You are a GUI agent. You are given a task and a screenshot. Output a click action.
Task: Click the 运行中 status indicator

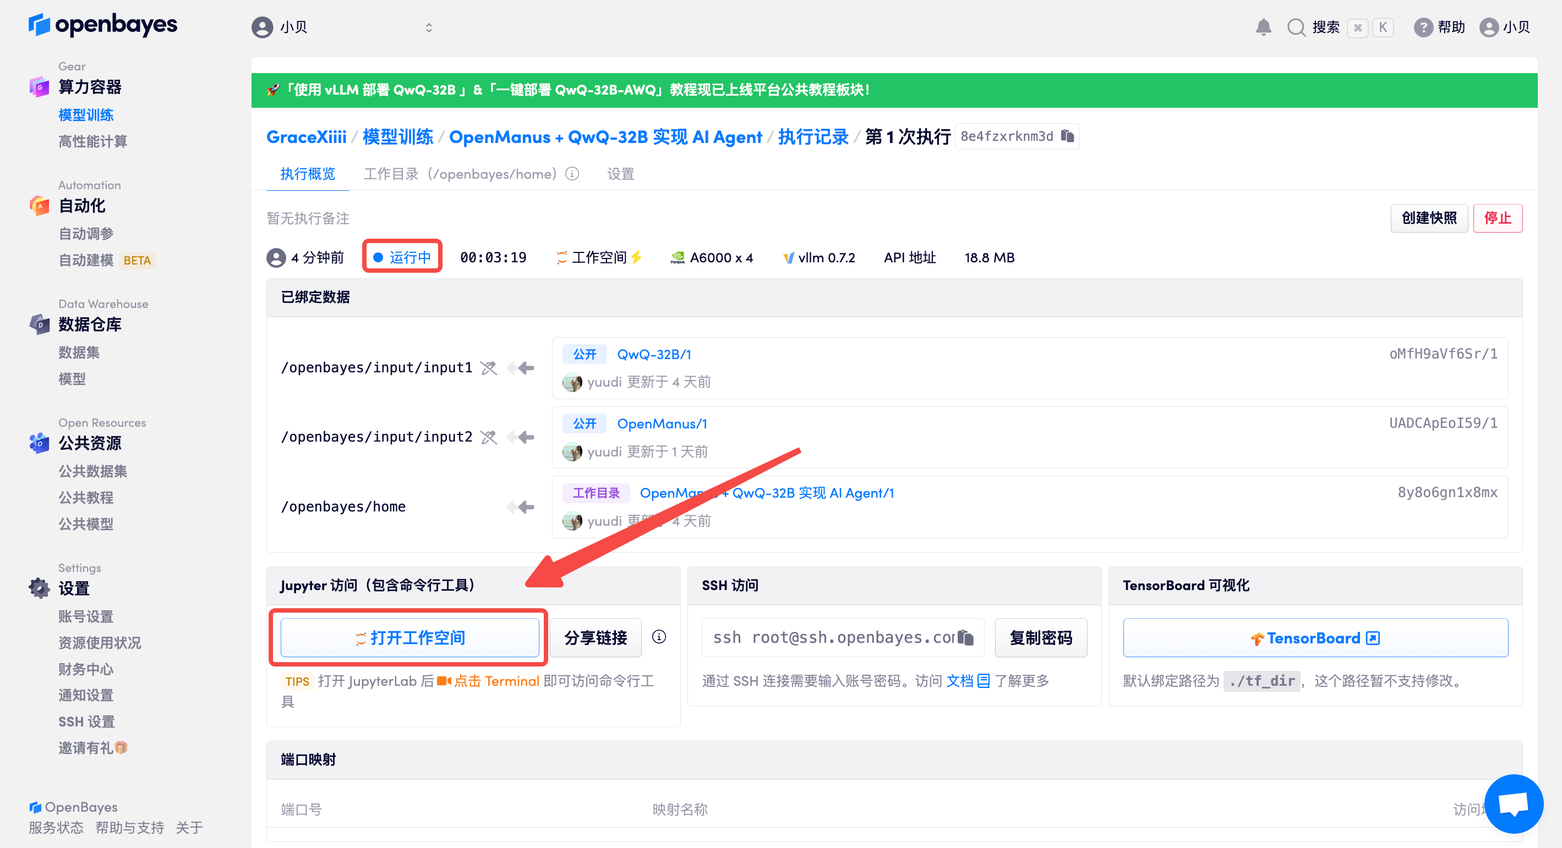click(402, 257)
